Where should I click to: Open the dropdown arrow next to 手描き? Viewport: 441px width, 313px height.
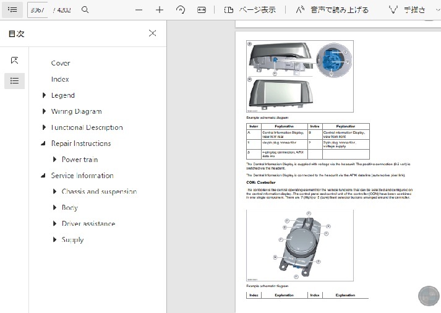(x=438, y=10)
